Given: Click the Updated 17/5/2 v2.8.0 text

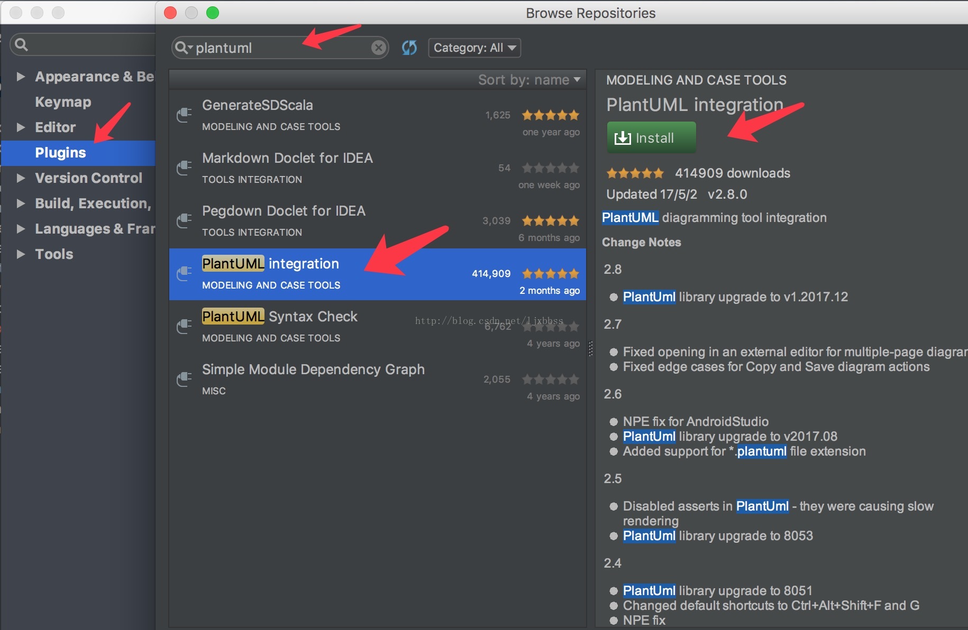Looking at the screenshot, I should coord(677,194).
